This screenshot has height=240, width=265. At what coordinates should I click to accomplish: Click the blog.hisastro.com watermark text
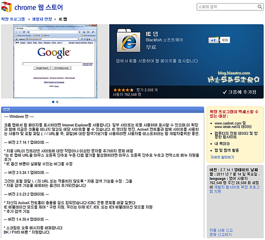pyautogui.click(x=234, y=73)
